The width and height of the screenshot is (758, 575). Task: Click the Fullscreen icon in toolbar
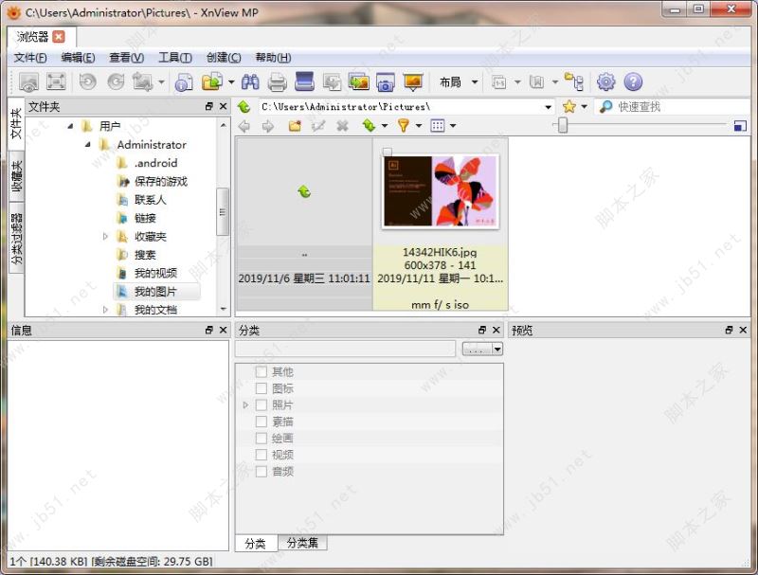coord(56,81)
